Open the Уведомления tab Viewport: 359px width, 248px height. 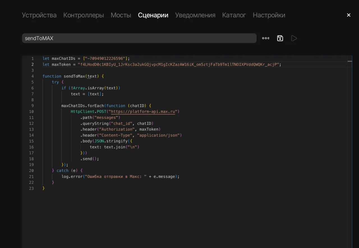(x=195, y=15)
